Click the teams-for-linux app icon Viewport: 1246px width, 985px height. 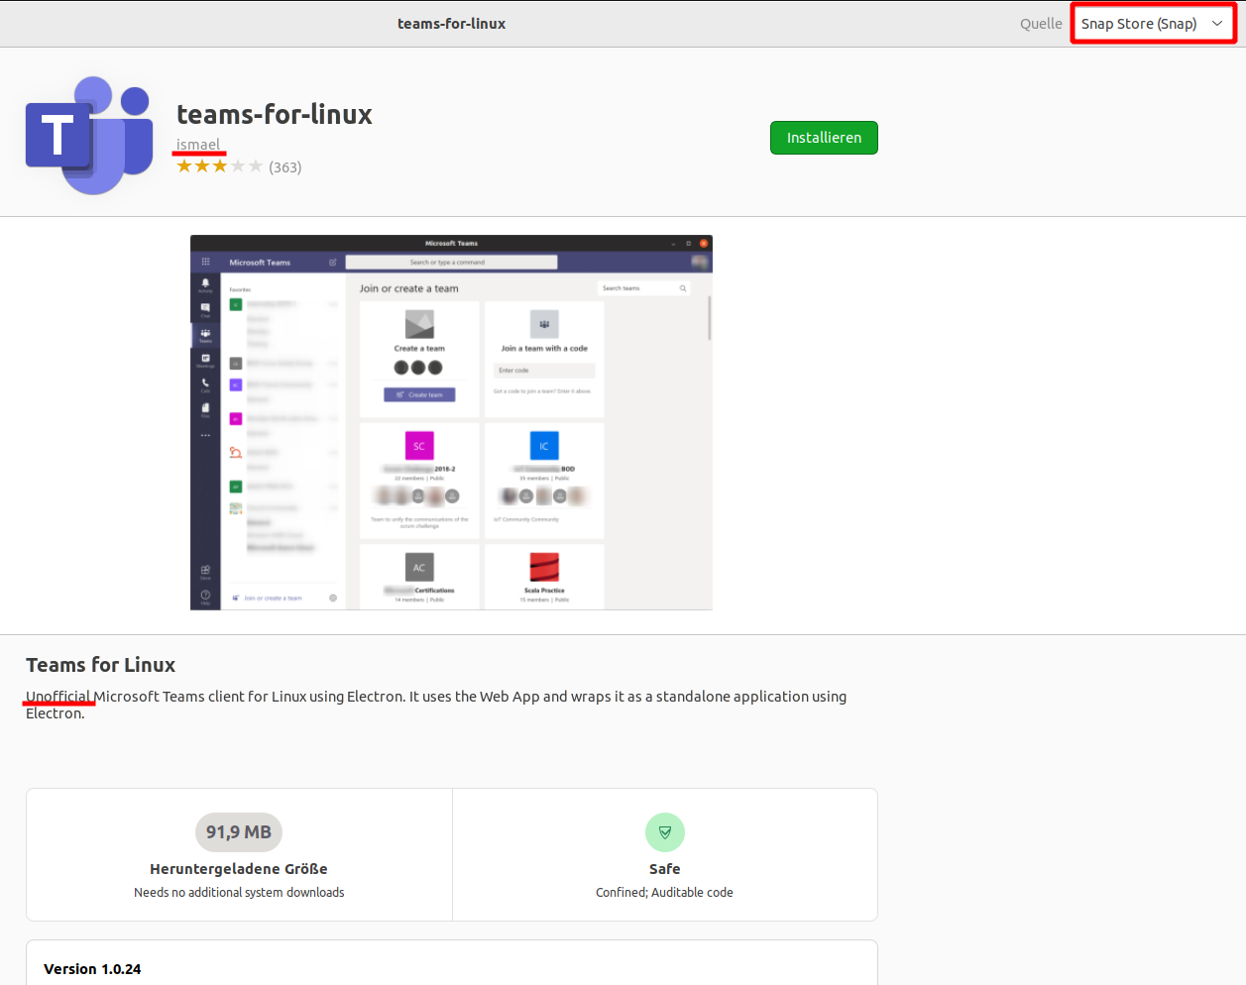pyautogui.click(x=89, y=136)
